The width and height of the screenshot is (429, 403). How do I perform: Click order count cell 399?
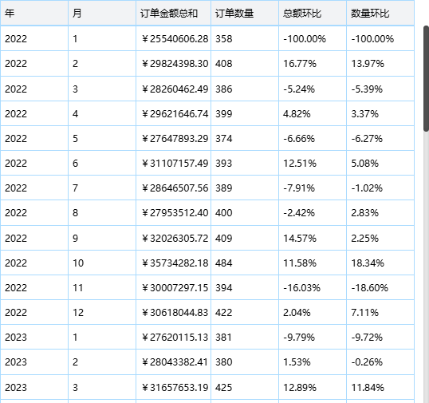coord(245,113)
